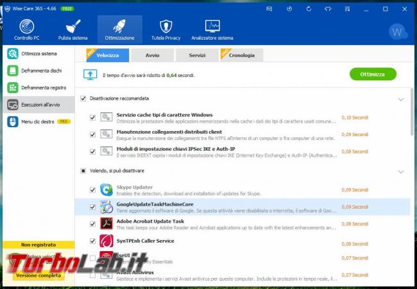Click the user avatar W icon
Image resolution: width=417 pixels, height=289 pixels.
[x=398, y=31]
